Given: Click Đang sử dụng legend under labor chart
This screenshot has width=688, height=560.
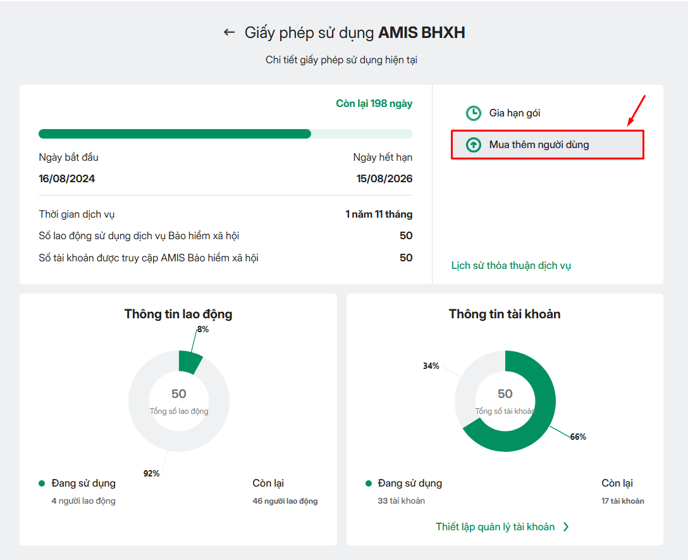Looking at the screenshot, I should (x=83, y=483).
